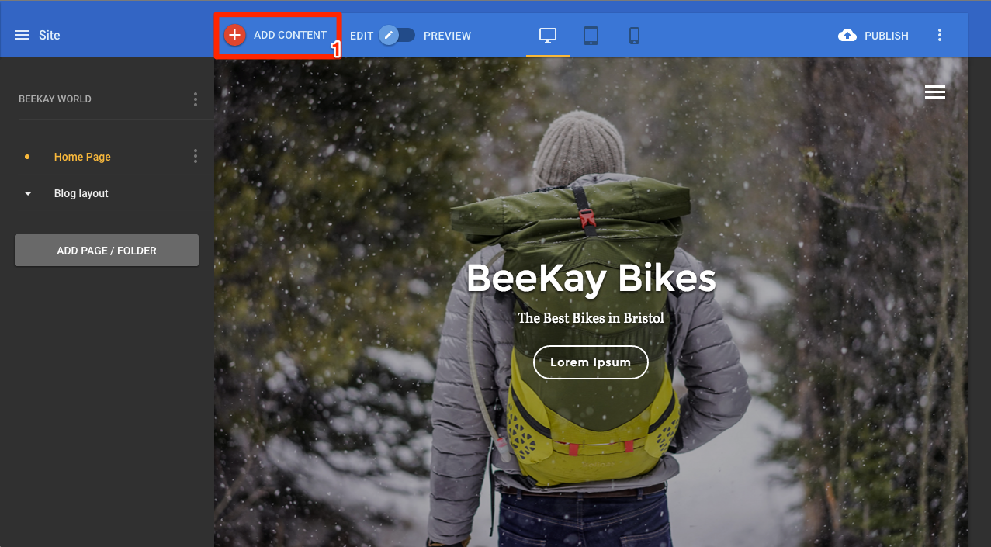
Task: Click the BEEKAY WORLD site name
Action: (x=55, y=99)
